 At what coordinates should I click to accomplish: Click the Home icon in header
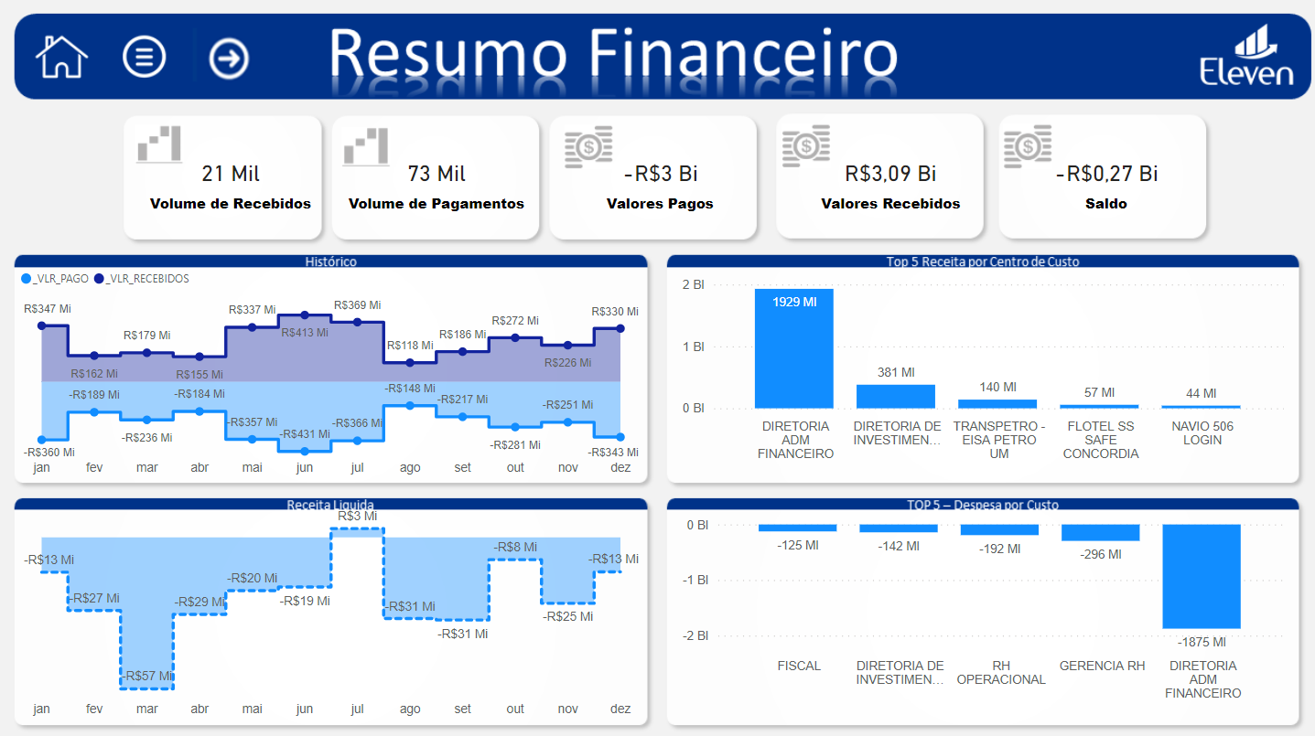[x=61, y=57]
